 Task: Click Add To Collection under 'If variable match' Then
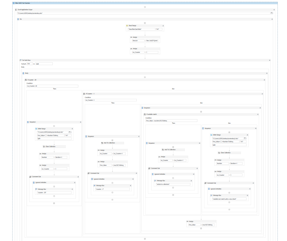click(x=173, y=150)
